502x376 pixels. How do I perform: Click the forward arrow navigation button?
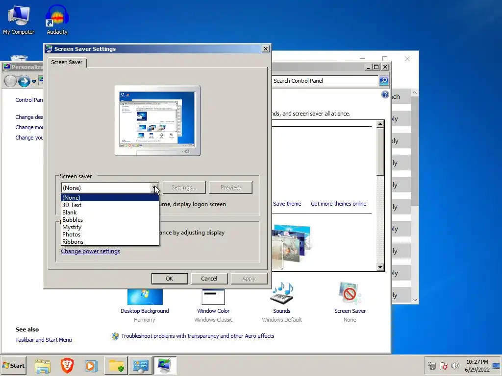pos(24,81)
